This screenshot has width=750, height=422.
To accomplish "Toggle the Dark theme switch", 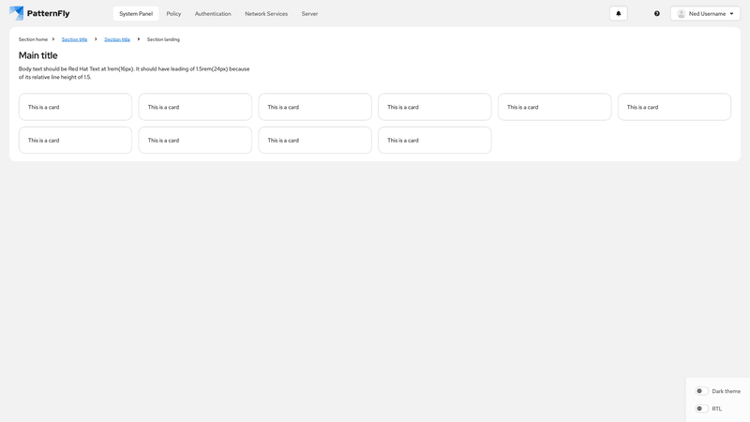I will tap(701, 391).
